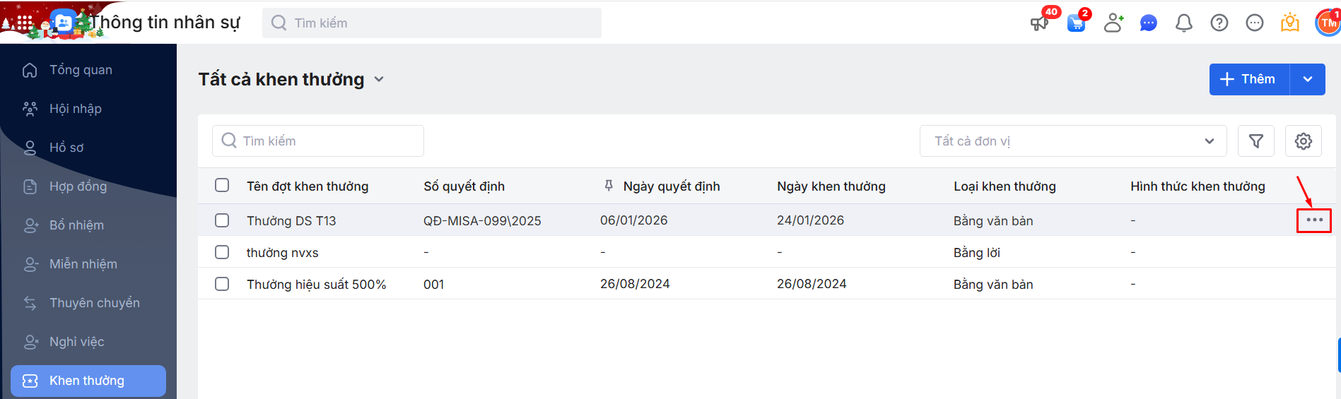Open the shopping cart icon
Screen dimensions: 1341x399
[1076, 23]
